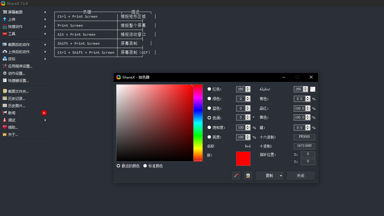The width and height of the screenshot is (384, 216).
Task: Select the 标准颜色 option
Action: [145, 166]
